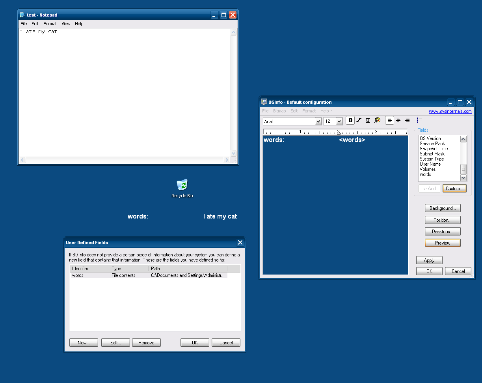
Task: Open the font size 12 dropdown
Action: click(339, 121)
